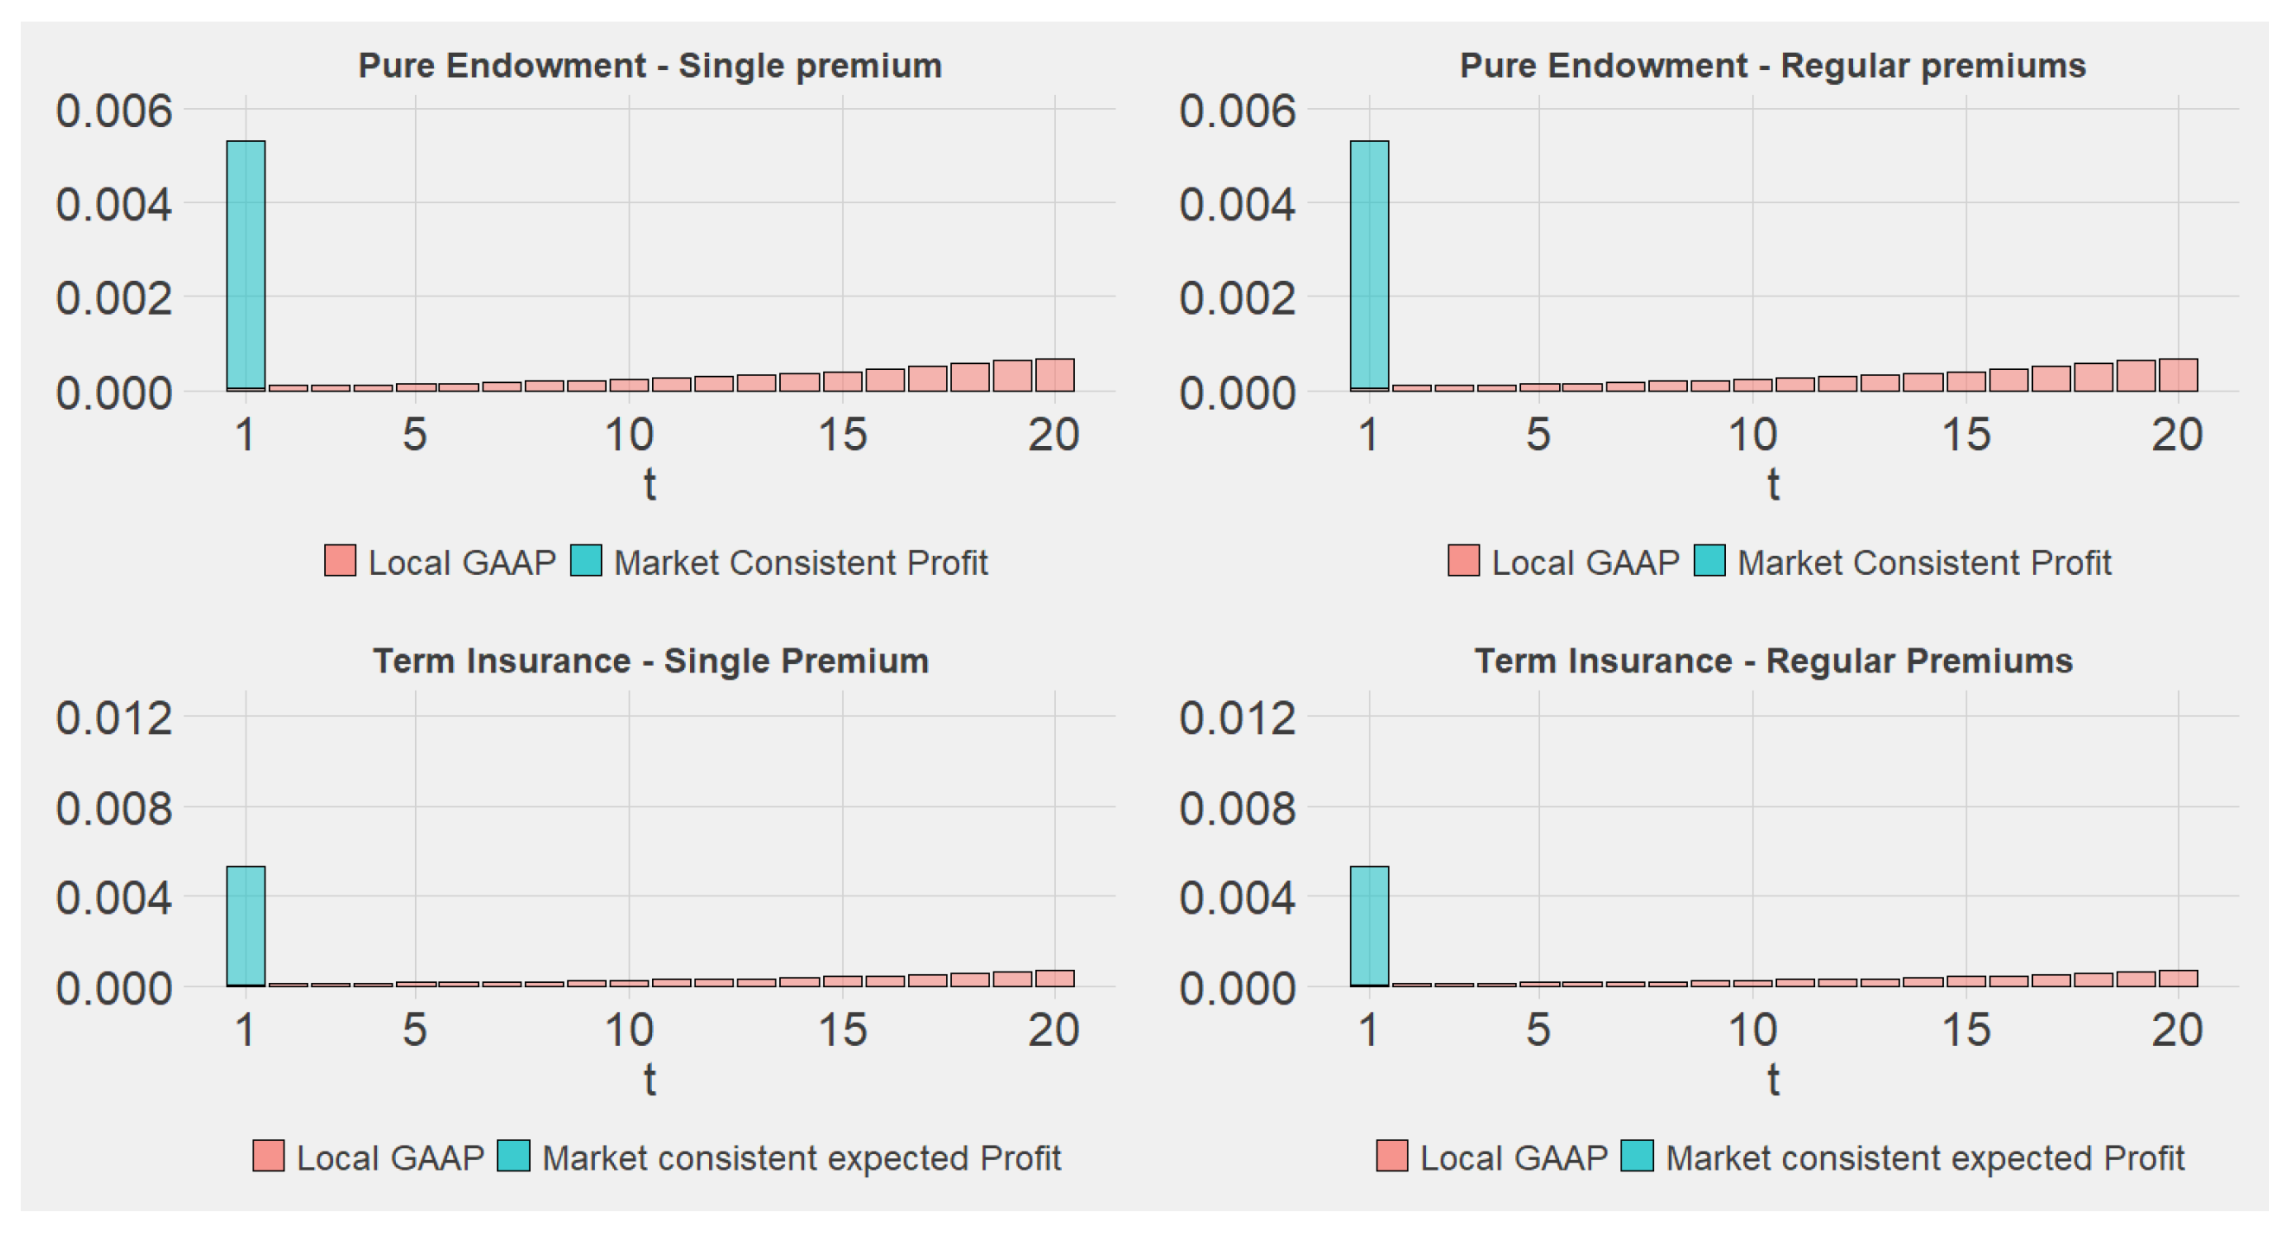Click Local GAAP swatch under Pure Endowment Regular chart

[1464, 560]
